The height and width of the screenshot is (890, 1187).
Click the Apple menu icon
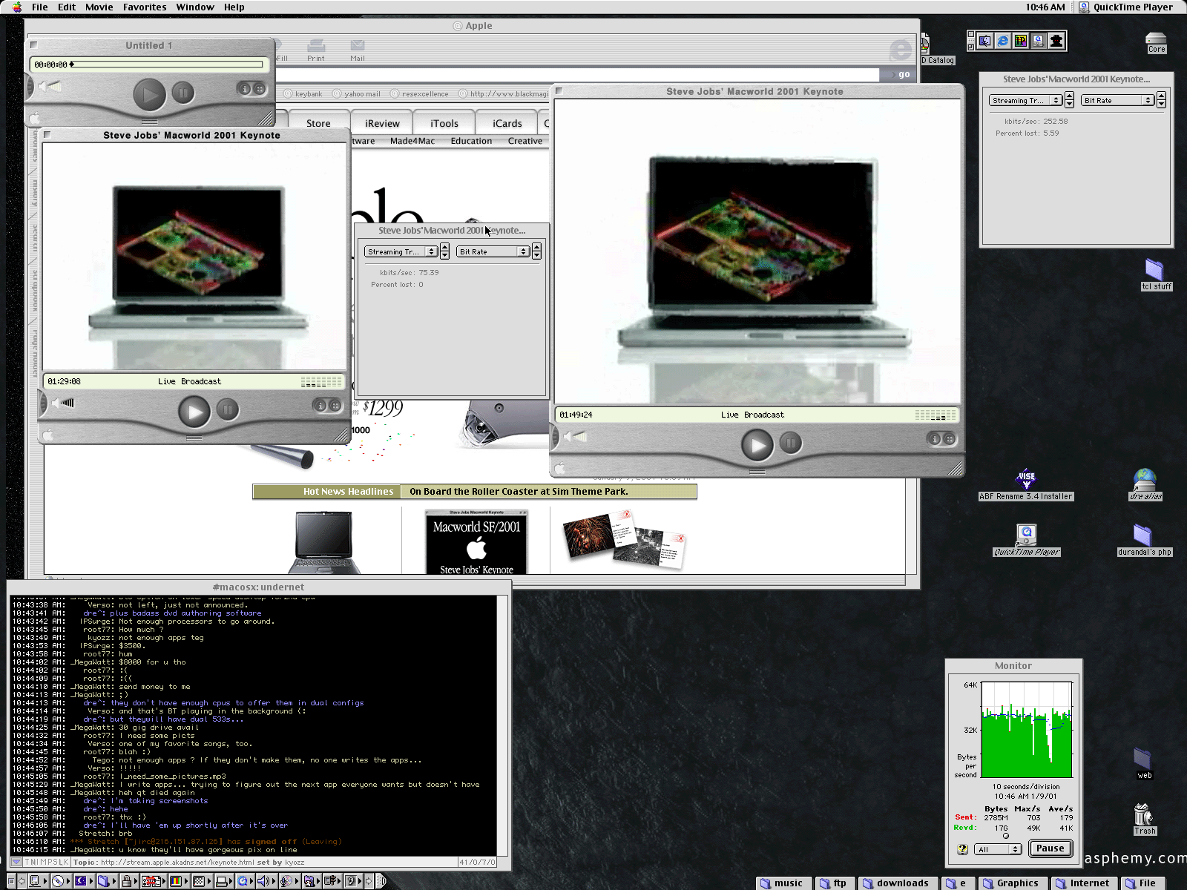(x=17, y=7)
